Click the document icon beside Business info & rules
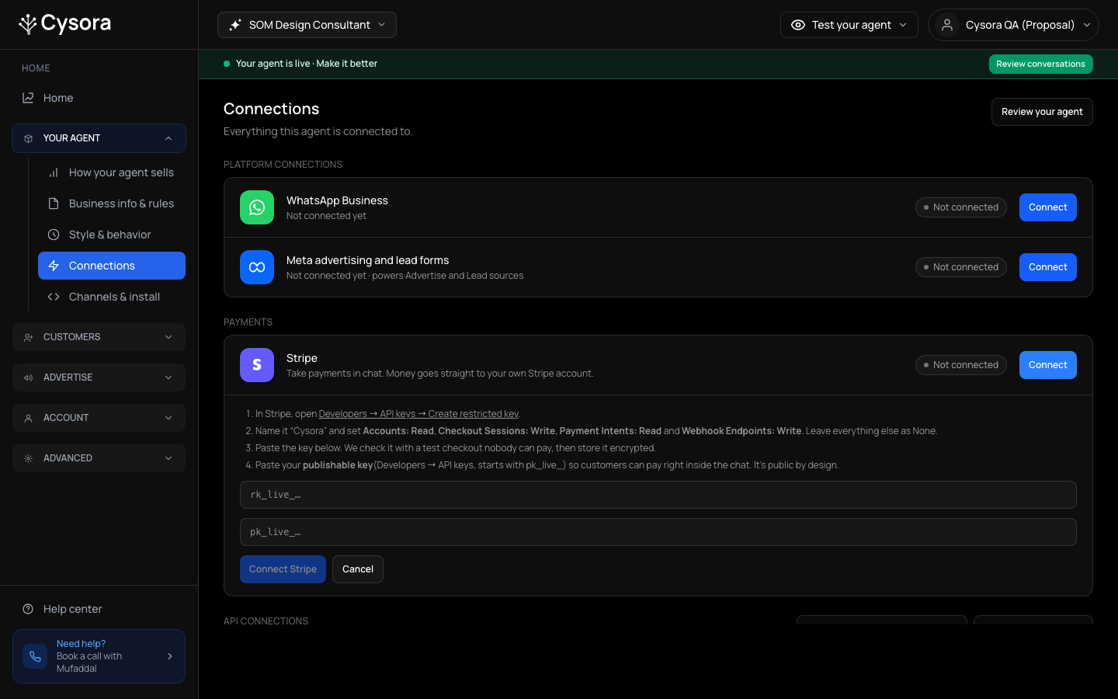Viewport: 1118px width, 699px height. [x=54, y=203]
